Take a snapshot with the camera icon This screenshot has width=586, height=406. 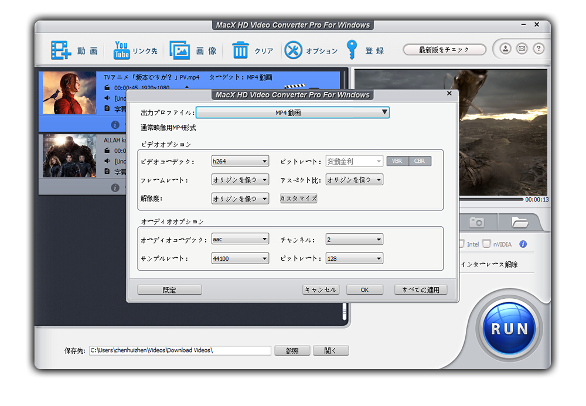pos(476,222)
